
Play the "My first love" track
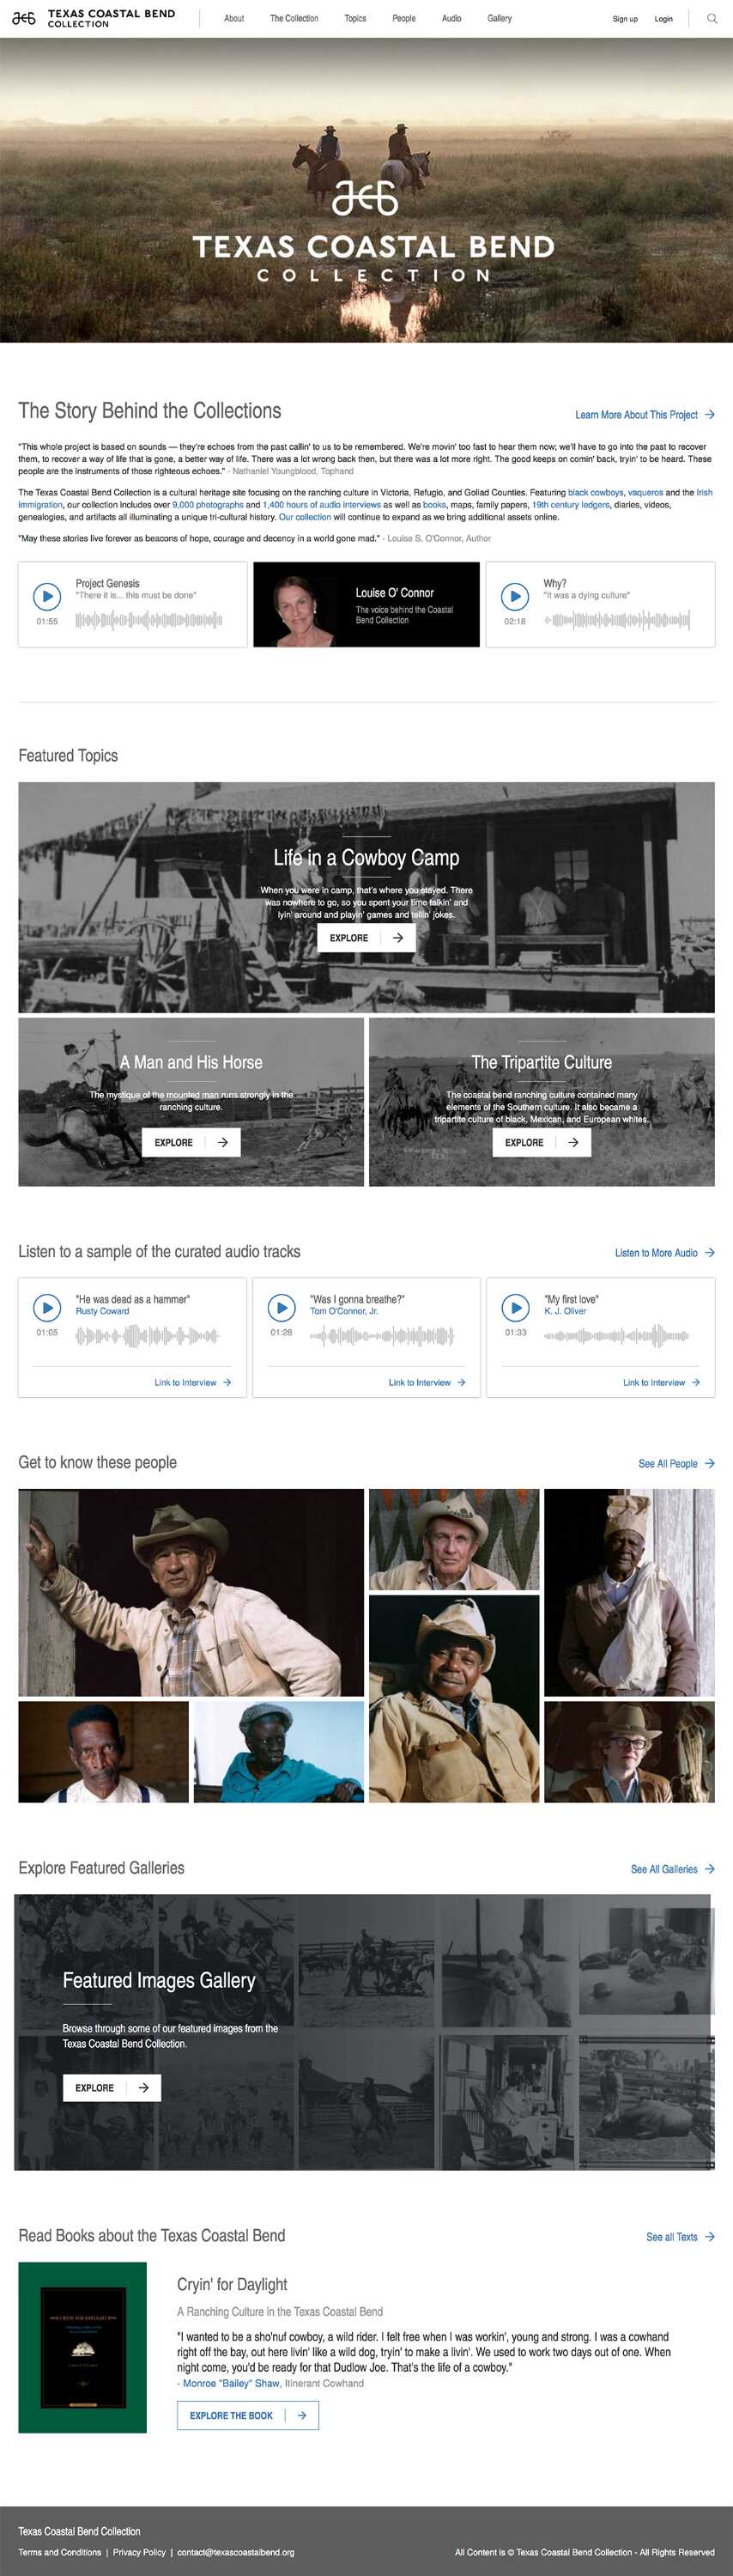[x=515, y=1307]
